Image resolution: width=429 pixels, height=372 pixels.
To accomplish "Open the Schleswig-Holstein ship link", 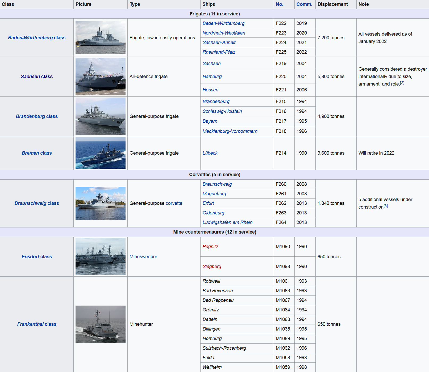I will pos(222,111).
